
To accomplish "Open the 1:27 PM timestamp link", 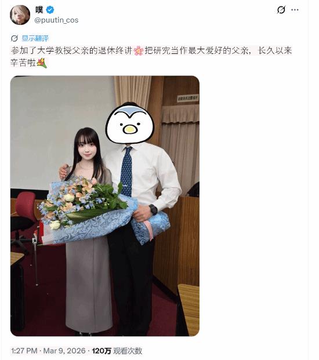I will tap(24, 351).
